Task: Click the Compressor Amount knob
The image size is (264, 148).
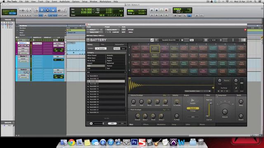Action: tap(225, 111)
